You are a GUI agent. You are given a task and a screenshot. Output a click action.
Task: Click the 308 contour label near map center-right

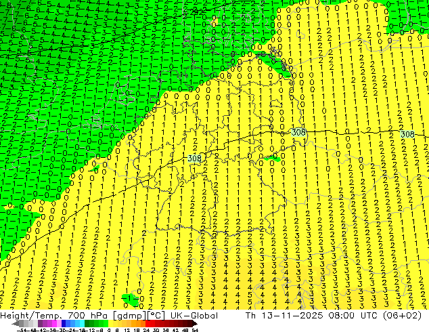pos(298,133)
